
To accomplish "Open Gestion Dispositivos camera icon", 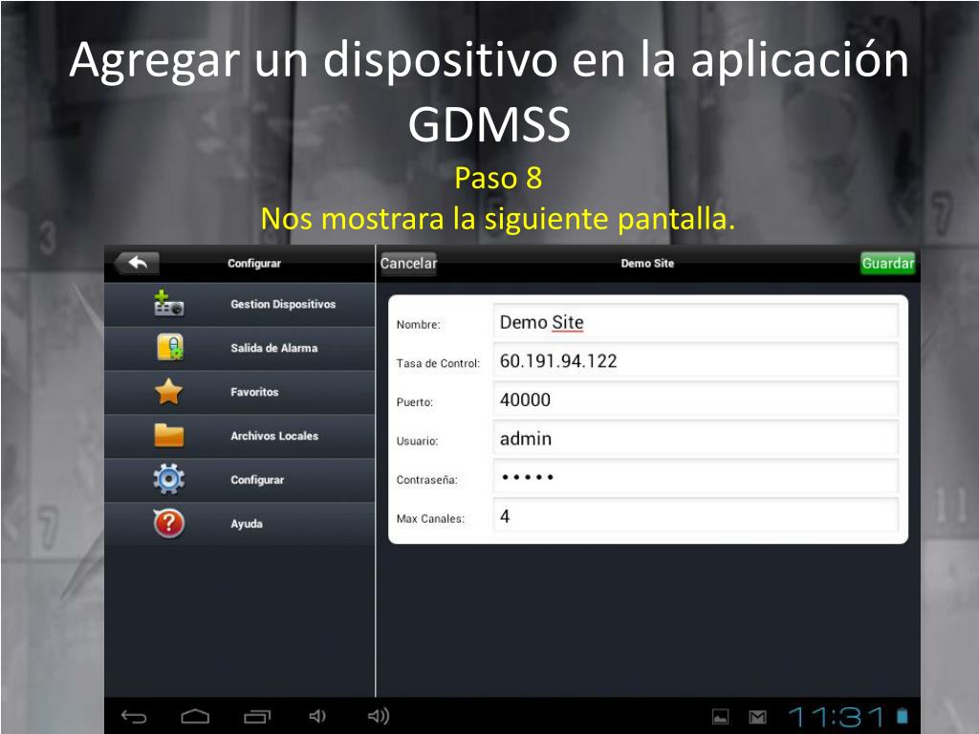I will (168, 304).
